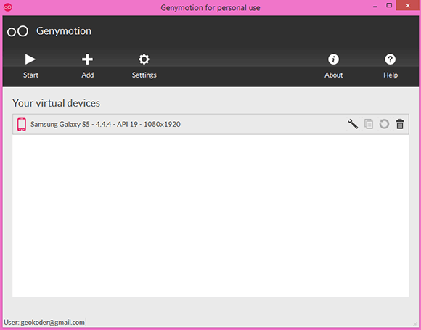Add a new virtual device with the plus icon
421x330 pixels.
[88, 66]
